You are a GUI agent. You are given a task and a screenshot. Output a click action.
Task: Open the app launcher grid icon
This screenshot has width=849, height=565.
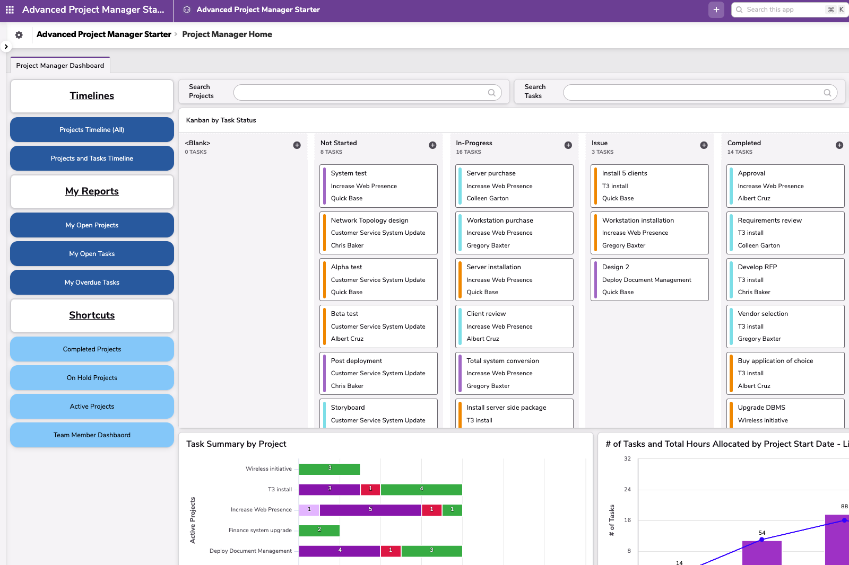(x=10, y=10)
